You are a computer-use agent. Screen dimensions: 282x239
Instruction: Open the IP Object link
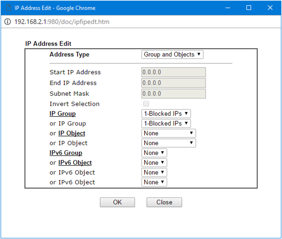(x=72, y=133)
